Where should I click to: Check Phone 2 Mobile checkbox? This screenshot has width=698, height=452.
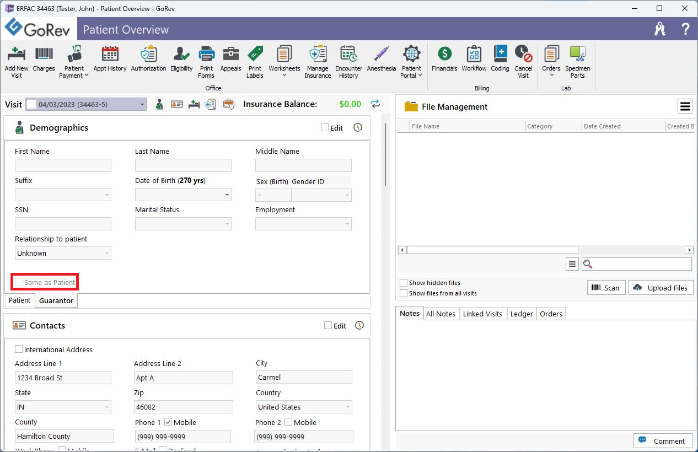click(x=288, y=422)
